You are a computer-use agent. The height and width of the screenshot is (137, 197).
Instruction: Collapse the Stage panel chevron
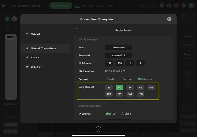pyautogui.click(x=182, y=54)
